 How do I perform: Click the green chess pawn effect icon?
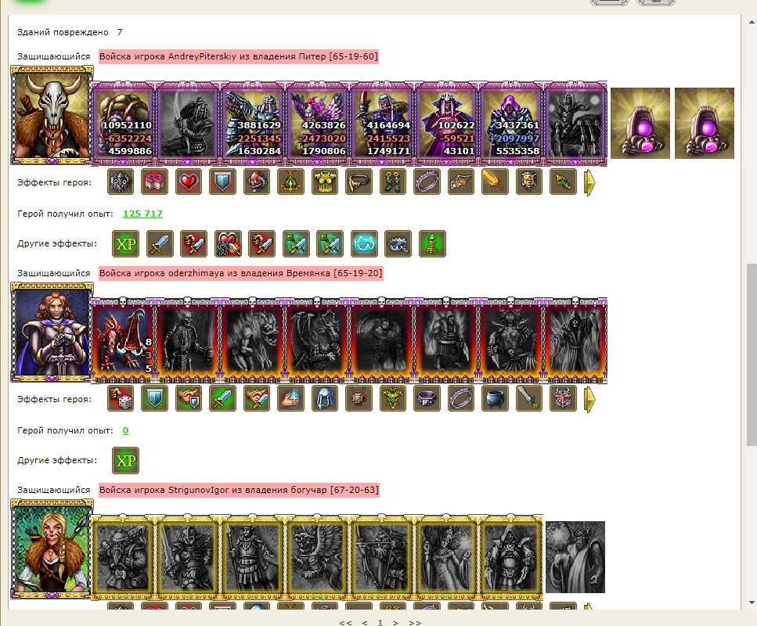point(432,243)
